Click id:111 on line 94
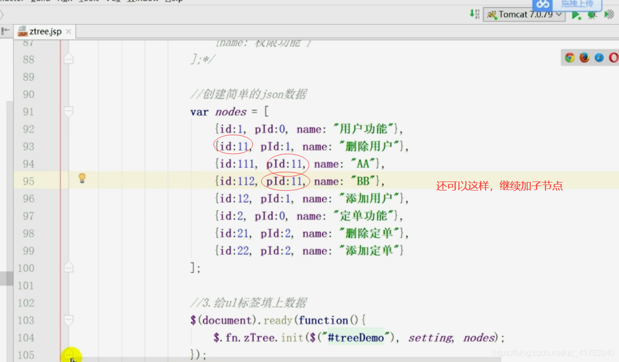 coord(237,164)
